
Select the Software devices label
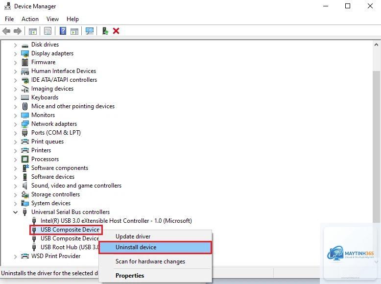click(53, 177)
